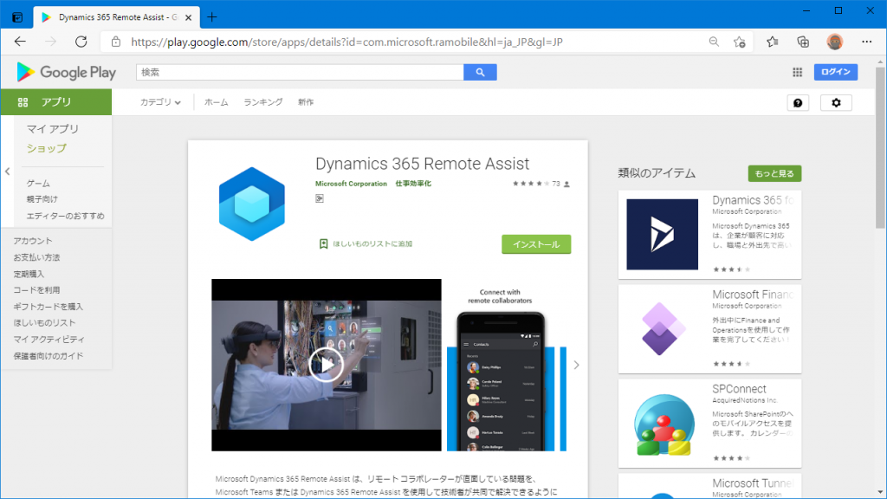
Task: Open the Microsoft Tunnel app title
Action: pyautogui.click(x=753, y=483)
